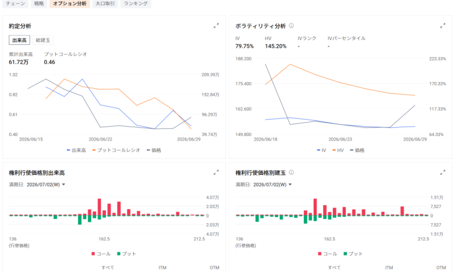This screenshot has width=454, height=273.
Task: Click the IV value 79.75%
Action: pyautogui.click(x=244, y=46)
